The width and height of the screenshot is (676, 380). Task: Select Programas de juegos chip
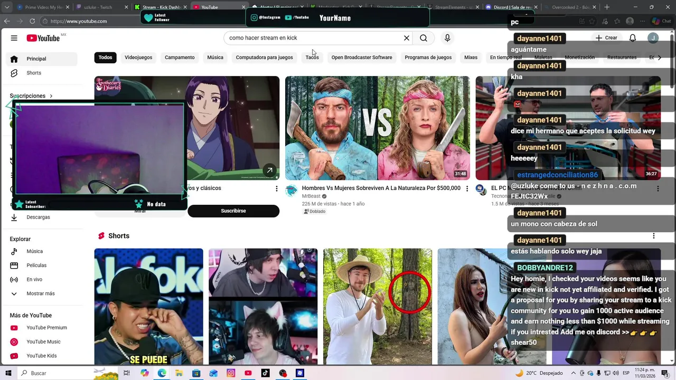[x=428, y=58]
